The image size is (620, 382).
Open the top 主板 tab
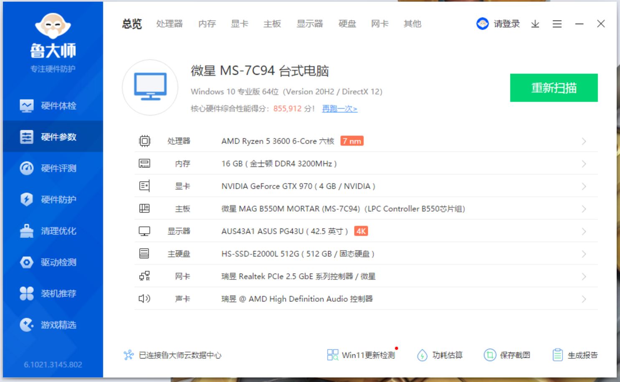pos(272,24)
